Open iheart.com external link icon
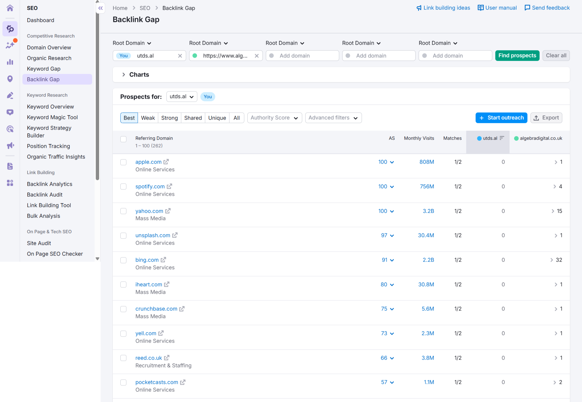 167,284
